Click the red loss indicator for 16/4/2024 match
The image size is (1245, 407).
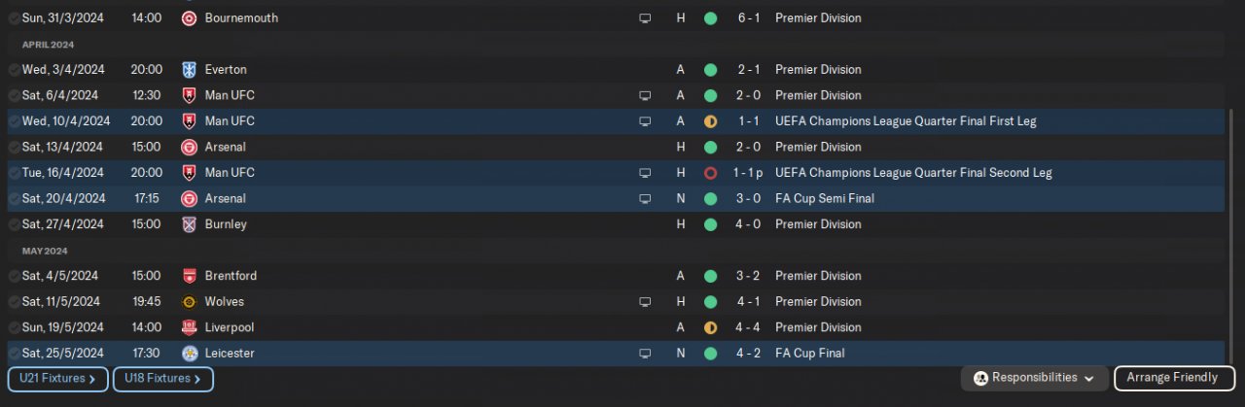point(710,173)
